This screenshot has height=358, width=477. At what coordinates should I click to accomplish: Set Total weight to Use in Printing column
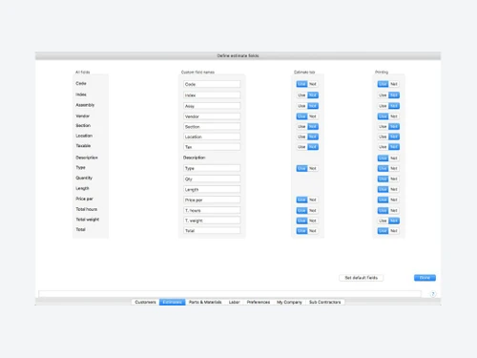click(383, 221)
